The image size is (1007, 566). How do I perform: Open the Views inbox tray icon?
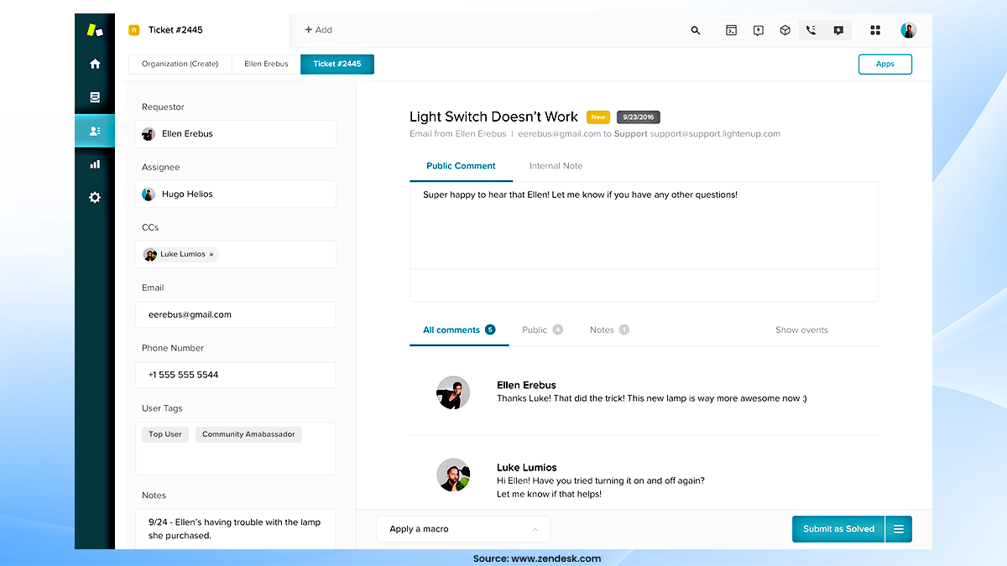point(95,97)
